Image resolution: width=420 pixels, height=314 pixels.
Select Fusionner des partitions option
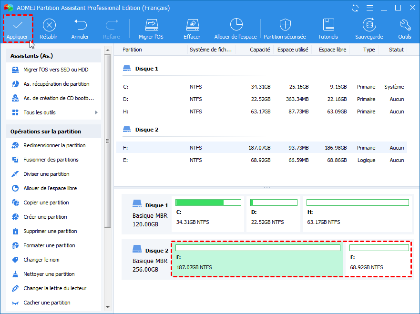51,160
